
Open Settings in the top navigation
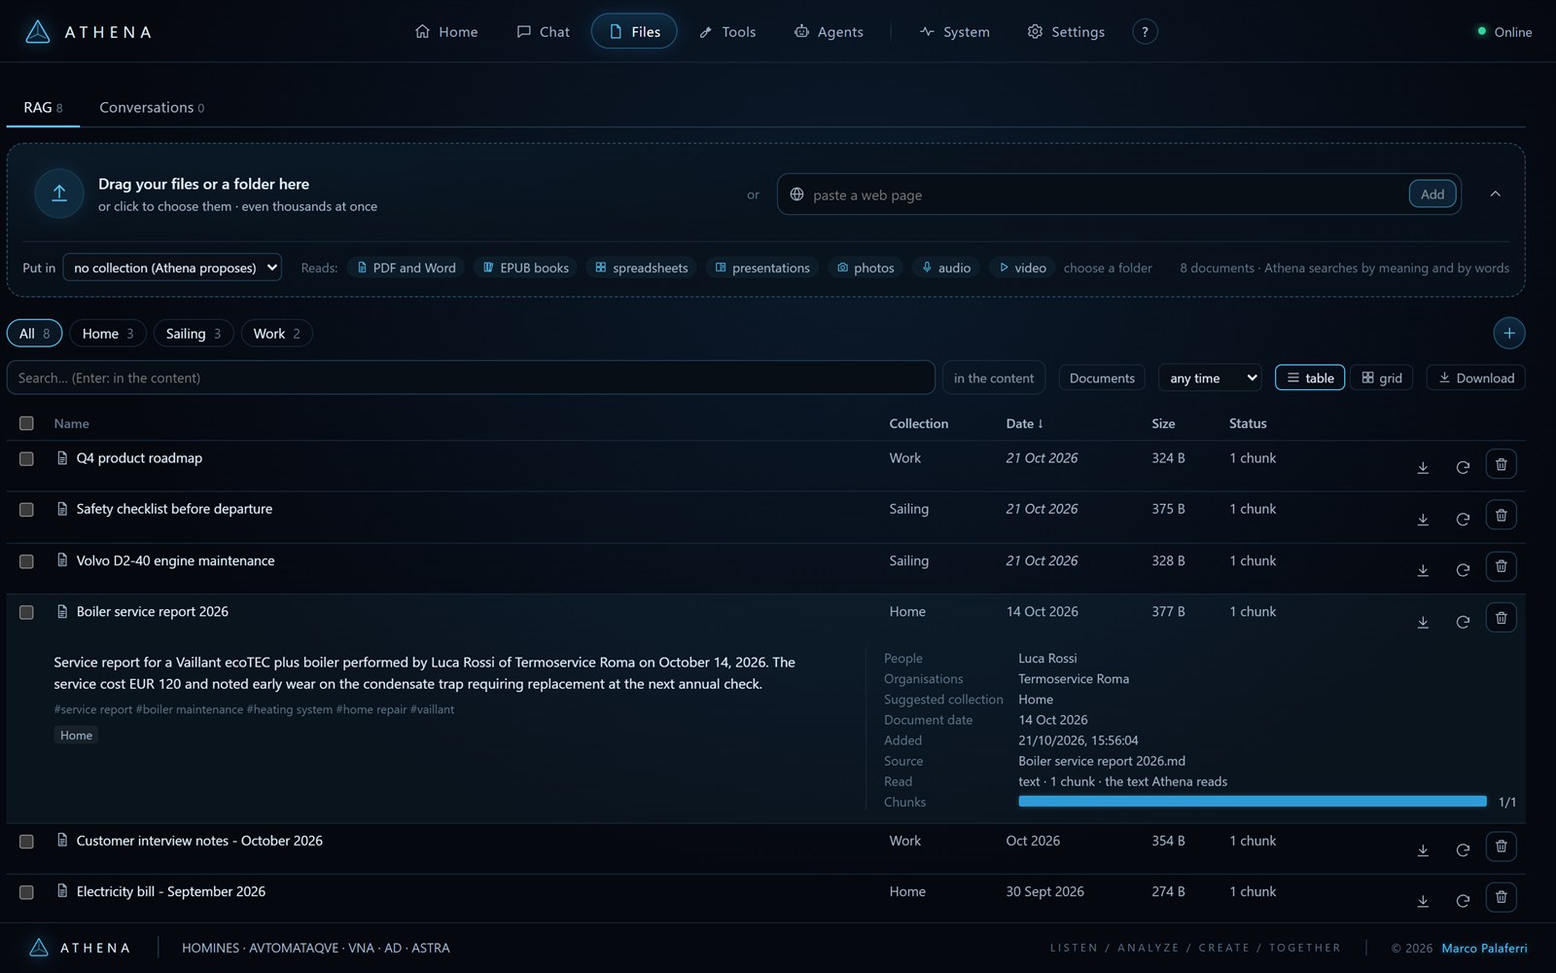1066,31
